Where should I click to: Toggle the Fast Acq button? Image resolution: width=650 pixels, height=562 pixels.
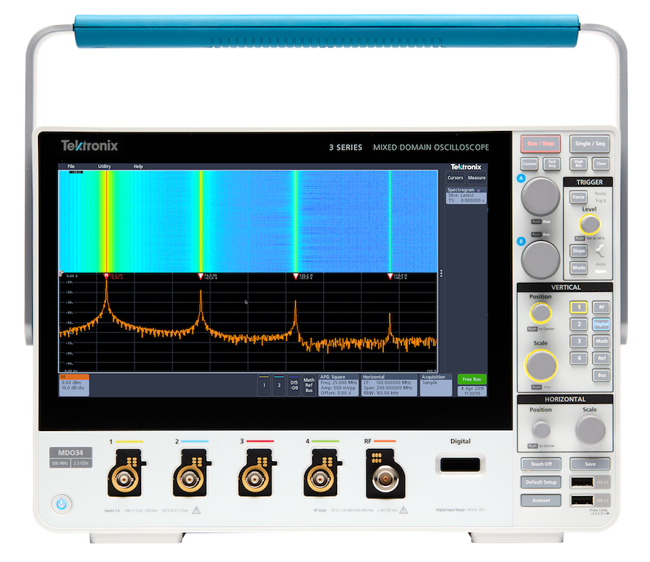552,164
